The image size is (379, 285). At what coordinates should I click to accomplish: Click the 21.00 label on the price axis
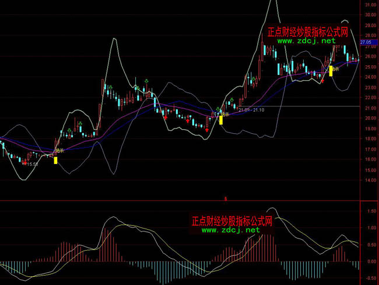[x=369, y=108]
